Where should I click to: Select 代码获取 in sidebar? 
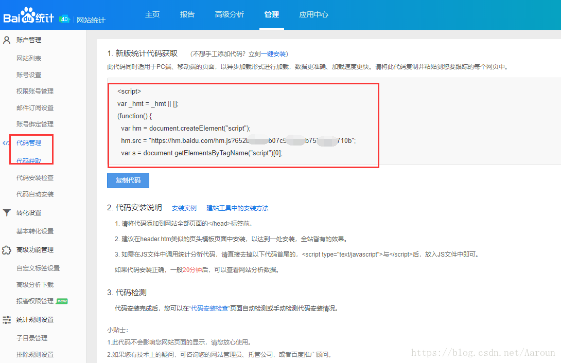(x=29, y=161)
